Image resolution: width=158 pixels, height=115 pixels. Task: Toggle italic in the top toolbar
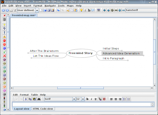coord(85,10)
